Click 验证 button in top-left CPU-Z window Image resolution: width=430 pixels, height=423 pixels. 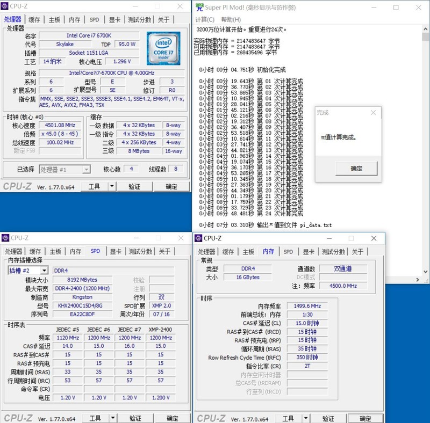pos(134,187)
